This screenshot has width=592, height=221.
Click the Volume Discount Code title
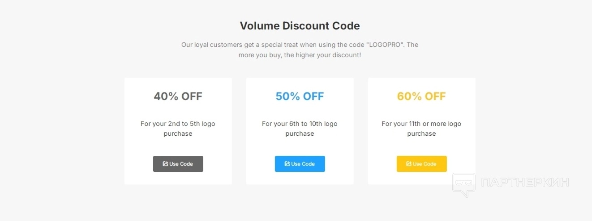(300, 26)
